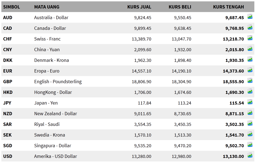Viewport: 256px width, 162px height.
Task: Click the Amerika - USD Dollar text
Action: 55,156
